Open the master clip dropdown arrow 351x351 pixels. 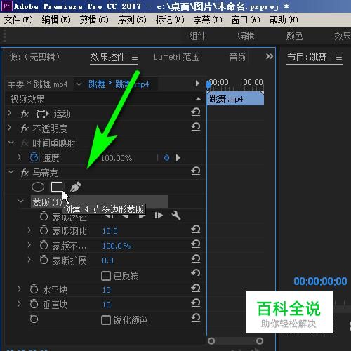pos(79,84)
